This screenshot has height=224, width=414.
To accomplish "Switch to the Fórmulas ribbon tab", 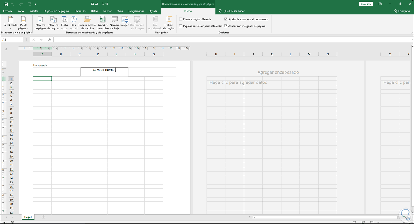I will pyautogui.click(x=80, y=11).
